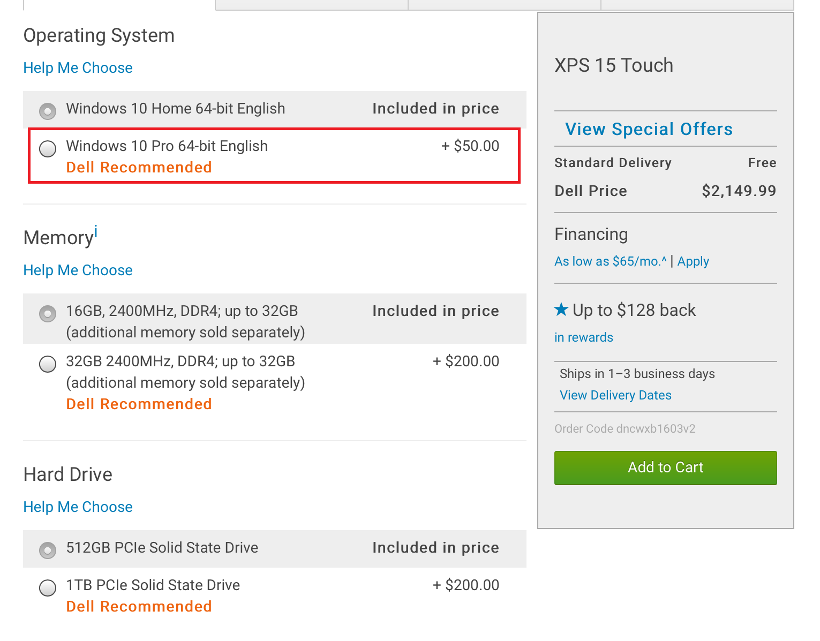Click the blue rewards star icon
This screenshot has width=820, height=641.
[x=561, y=309]
